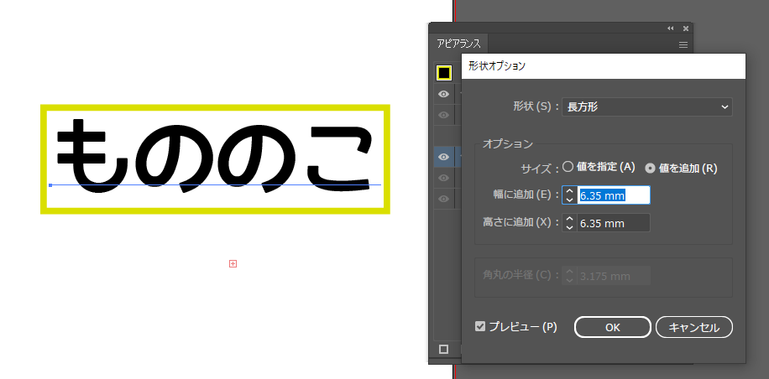Screen dimensions: 769x379
Task: Toggle the first eye visibility icon
Action: [x=444, y=94]
